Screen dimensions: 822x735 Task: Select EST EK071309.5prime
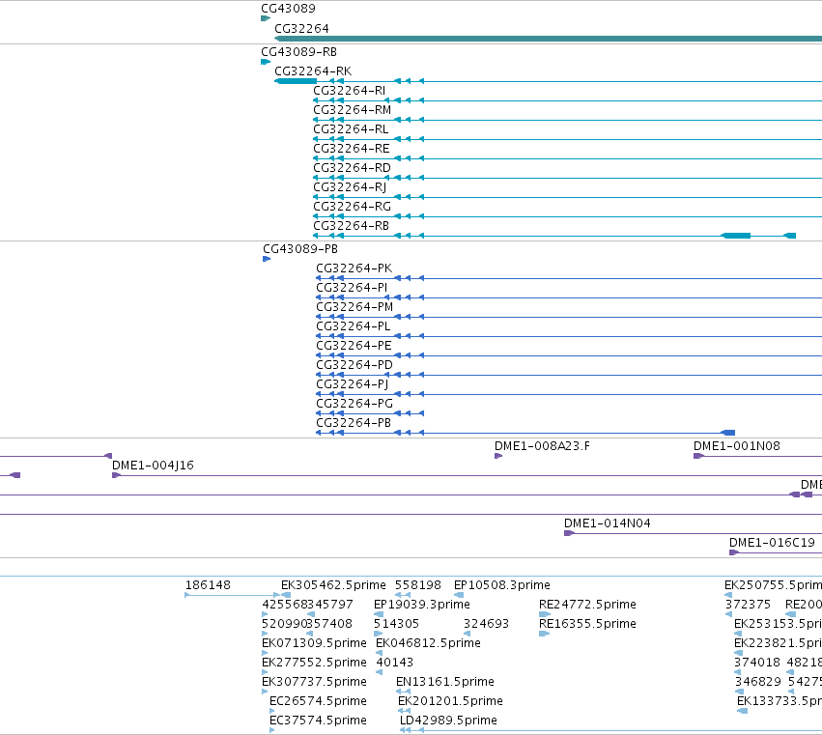pyautogui.click(x=315, y=643)
